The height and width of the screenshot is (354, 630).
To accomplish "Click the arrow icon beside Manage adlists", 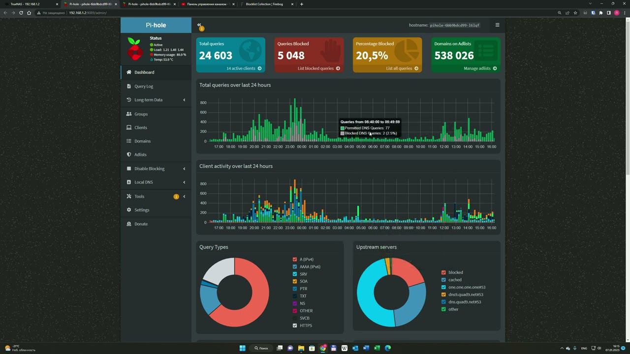I will [x=495, y=68].
